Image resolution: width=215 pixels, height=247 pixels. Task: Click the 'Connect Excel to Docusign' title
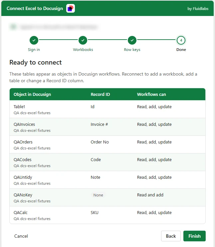[x=35, y=9]
